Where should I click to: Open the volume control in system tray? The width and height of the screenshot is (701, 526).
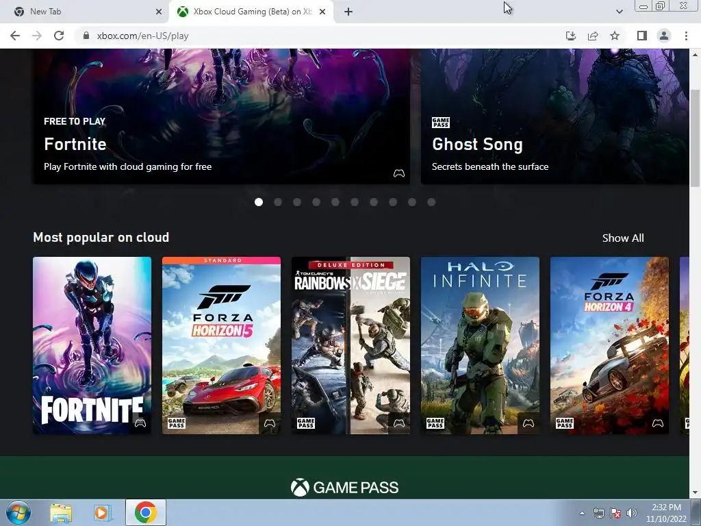click(632, 514)
